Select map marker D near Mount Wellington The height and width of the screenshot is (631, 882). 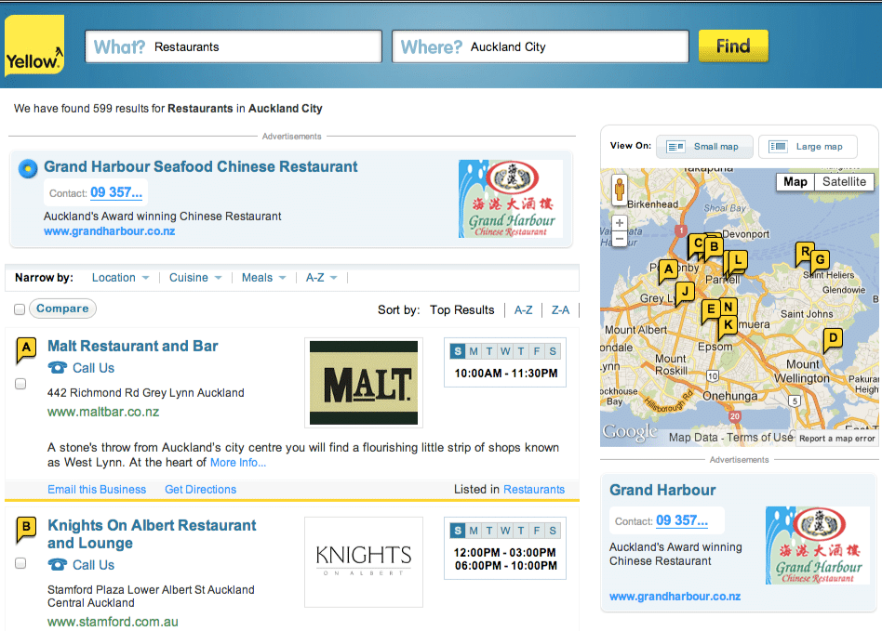(x=833, y=339)
